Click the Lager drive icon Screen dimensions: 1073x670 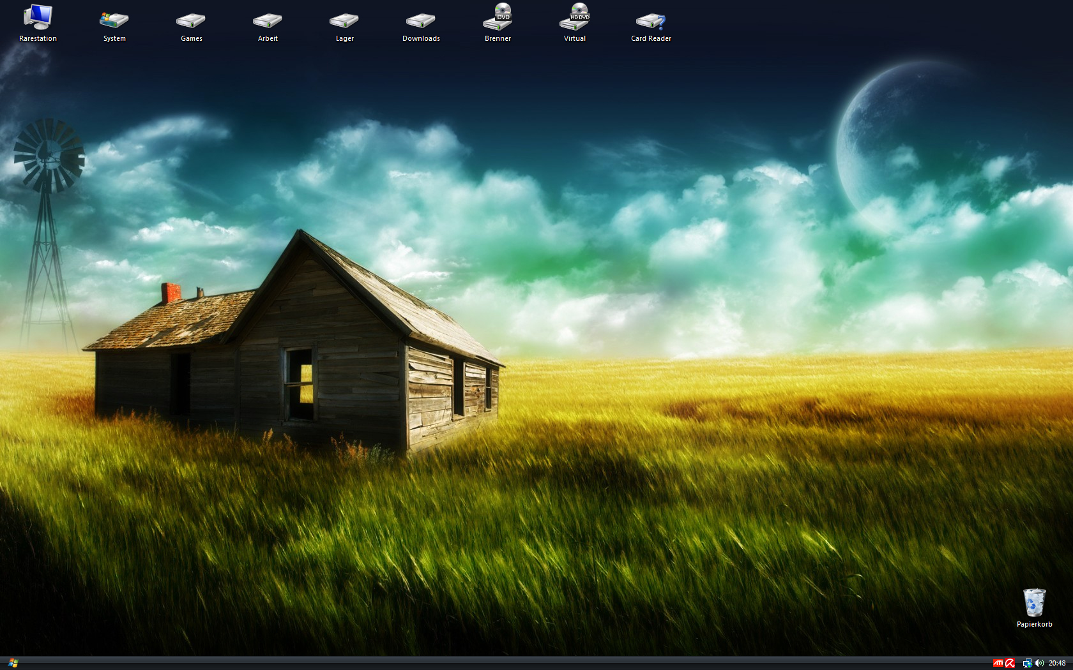point(344,20)
